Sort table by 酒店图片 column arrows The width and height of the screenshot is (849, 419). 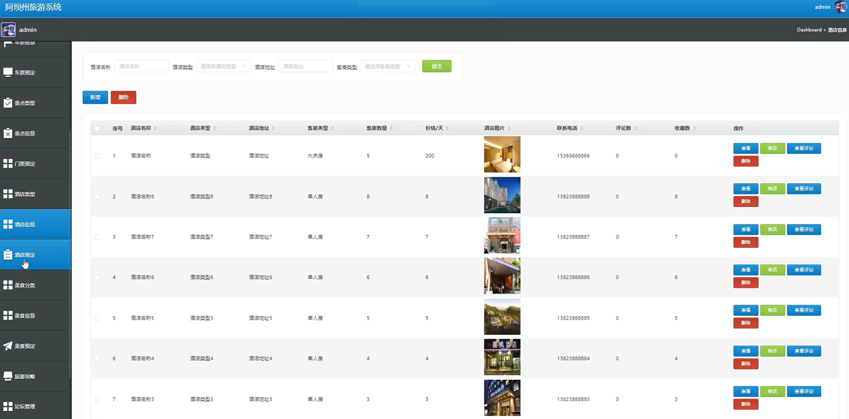coord(509,128)
